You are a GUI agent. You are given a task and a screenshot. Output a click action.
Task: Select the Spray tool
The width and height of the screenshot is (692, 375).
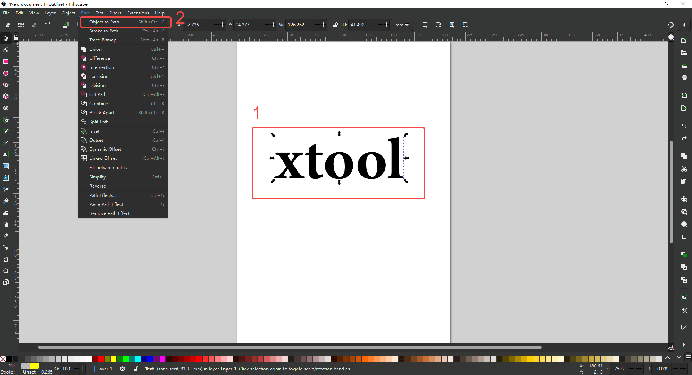[6, 224]
